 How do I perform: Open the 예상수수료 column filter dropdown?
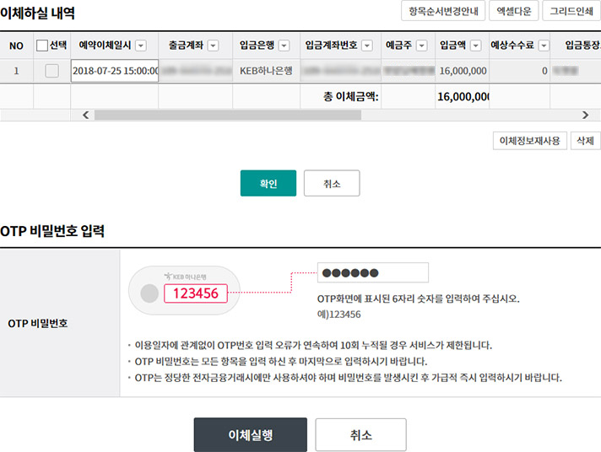coord(544,46)
